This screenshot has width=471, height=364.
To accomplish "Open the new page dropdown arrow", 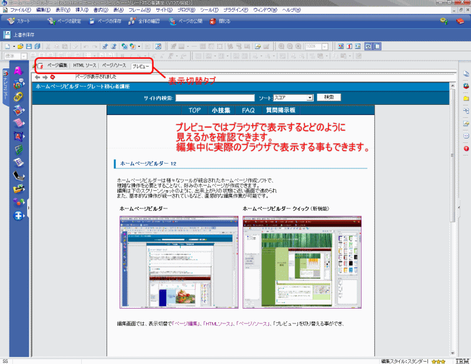I will [x=14, y=47].
